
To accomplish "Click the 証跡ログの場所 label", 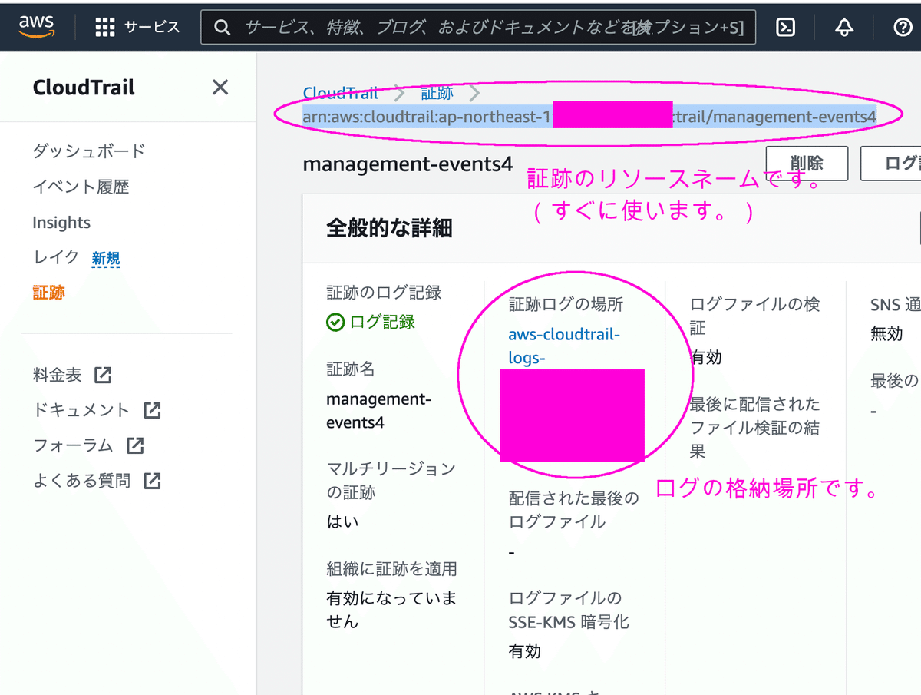I will pos(566,304).
